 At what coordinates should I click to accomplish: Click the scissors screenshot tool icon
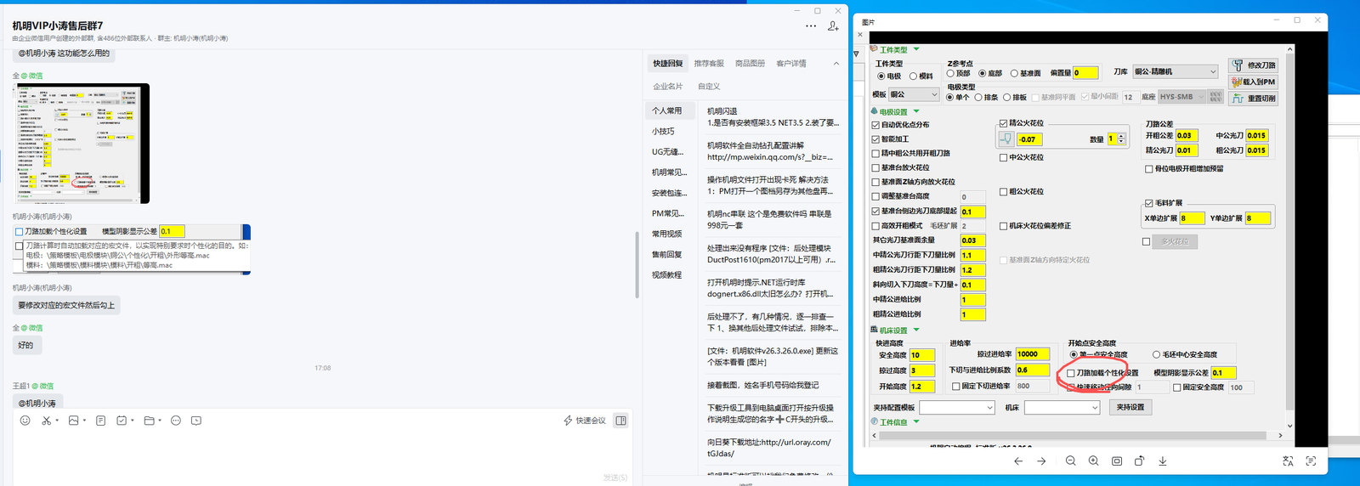coord(46,421)
